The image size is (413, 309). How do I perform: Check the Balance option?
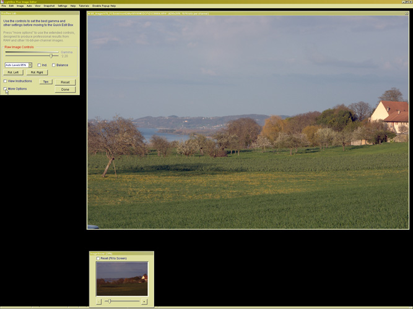click(54, 65)
